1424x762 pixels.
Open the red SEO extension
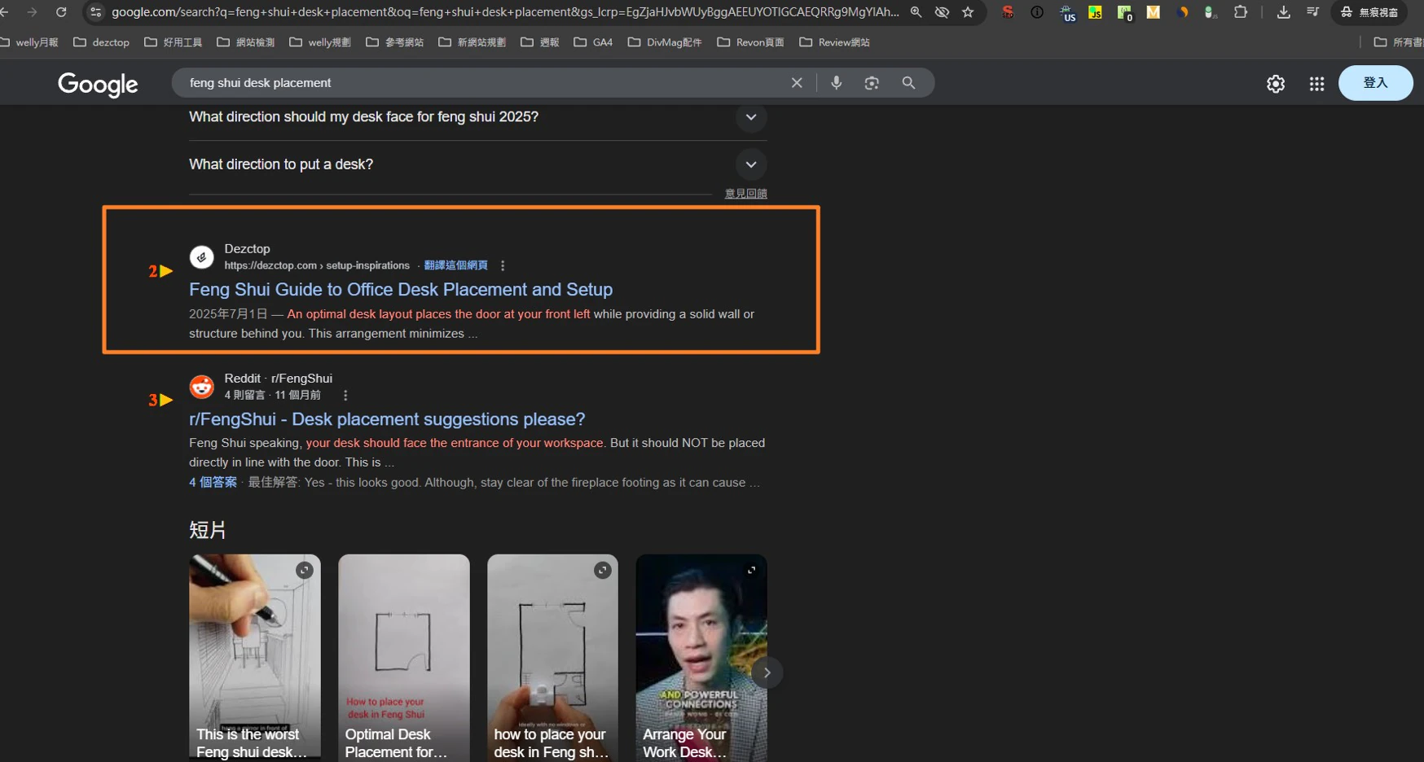click(x=1008, y=12)
